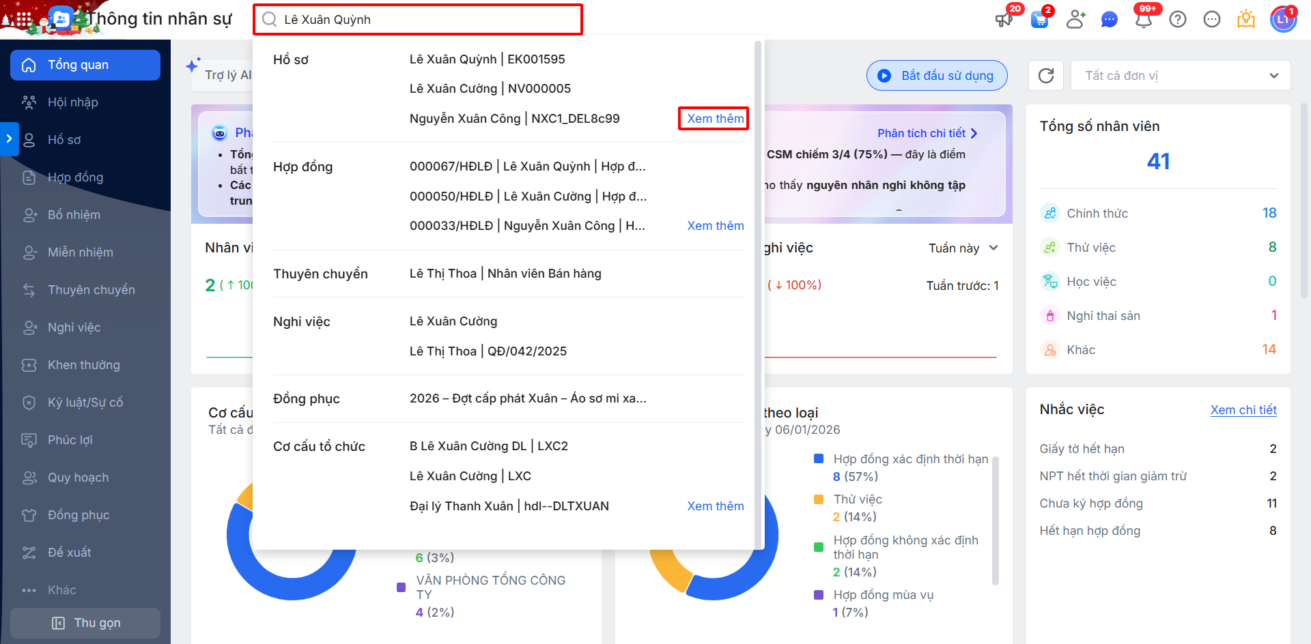Open Phân tích chi tiết link
The image size is (1311, 644).
coord(928,134)
